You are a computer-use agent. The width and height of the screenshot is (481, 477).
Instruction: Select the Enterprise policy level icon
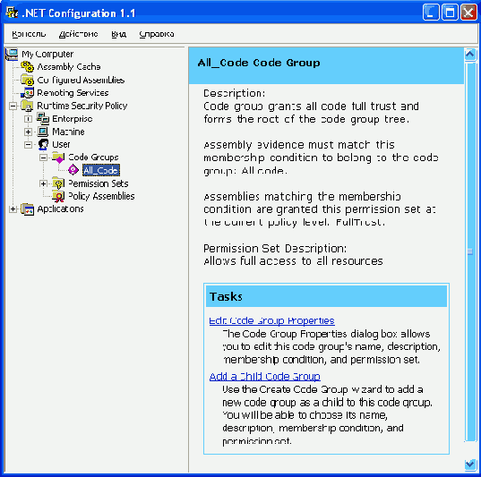point(43,119)
